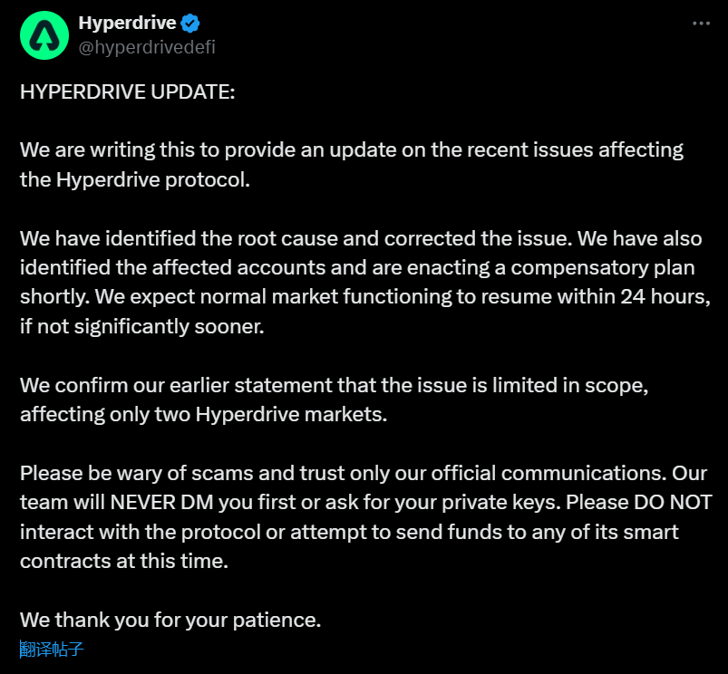This screenshot has height=674, width=728.
Task: Click the Hyperdrive green profile avatar
Action: pyautogui.click(x=44, y=35)
